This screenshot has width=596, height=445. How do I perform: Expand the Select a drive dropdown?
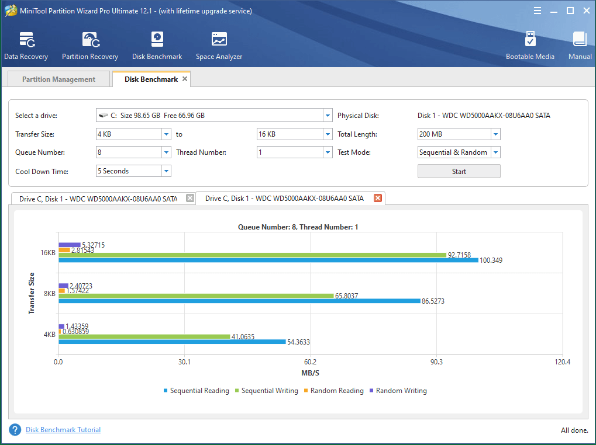pyautogui.click(x=328, y=115)
